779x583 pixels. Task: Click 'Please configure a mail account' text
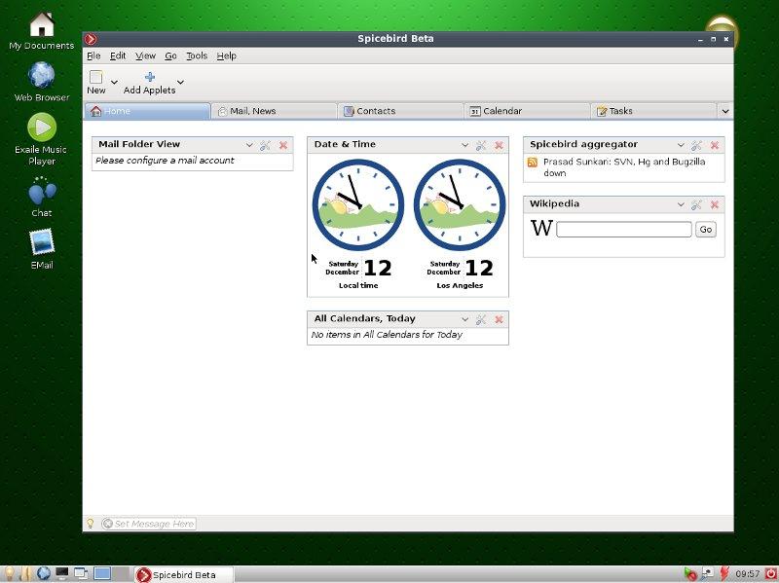pos(165,161)
